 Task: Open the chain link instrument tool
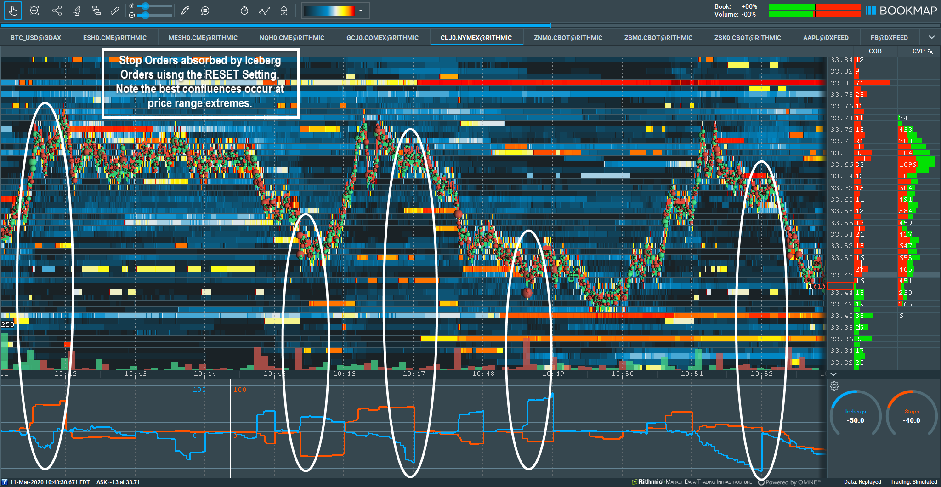[x=115, y=10]
